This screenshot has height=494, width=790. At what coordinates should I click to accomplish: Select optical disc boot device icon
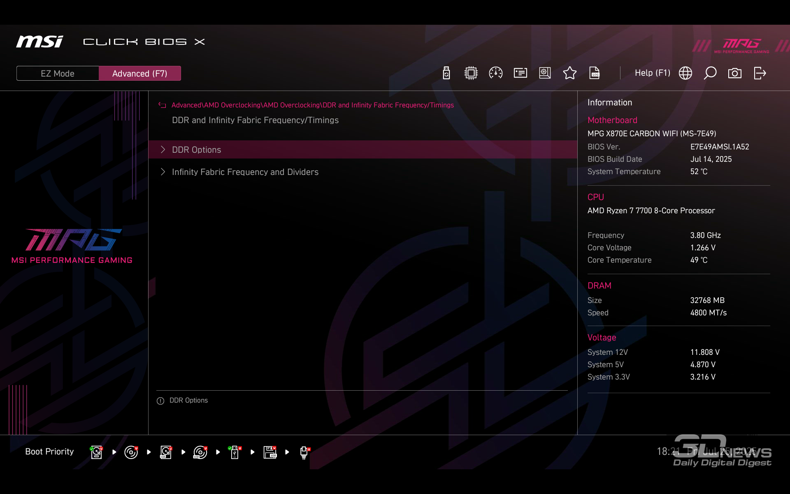tap(131, 452)
